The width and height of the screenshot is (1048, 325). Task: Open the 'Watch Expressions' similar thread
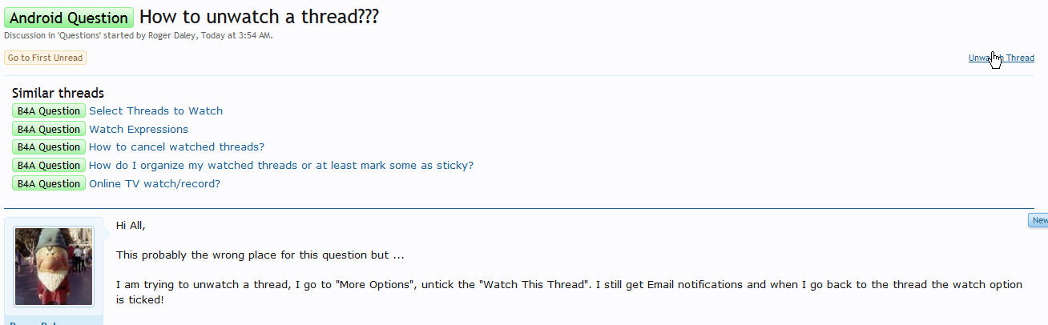point(139,130)
